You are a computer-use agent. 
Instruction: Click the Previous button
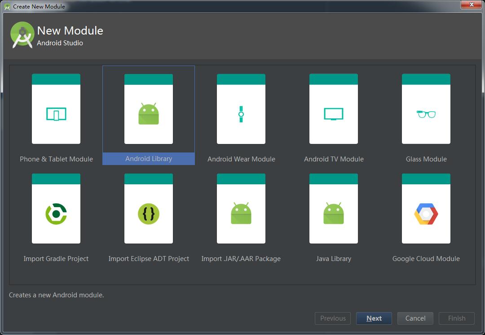333,318
